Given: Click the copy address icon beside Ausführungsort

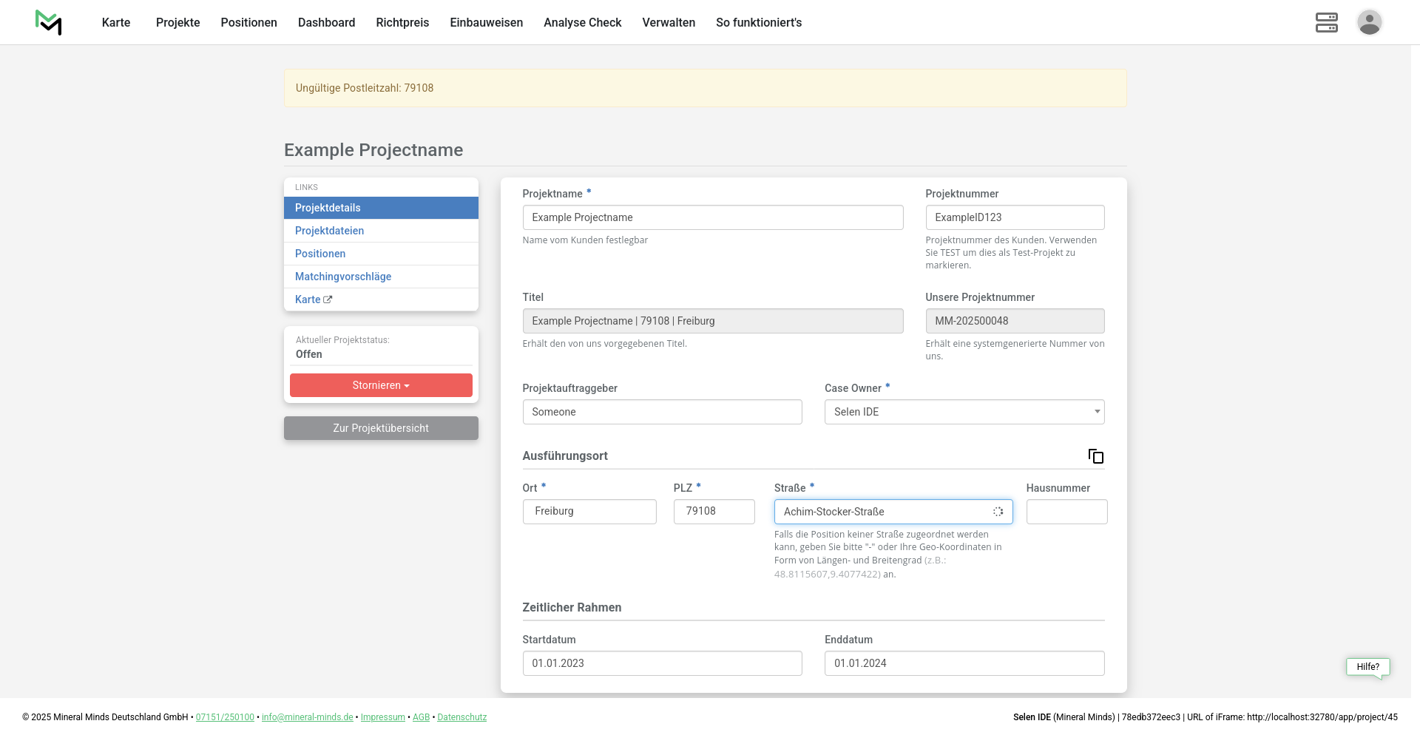Looking at the screenshot, I should [x=1095, y=456].
